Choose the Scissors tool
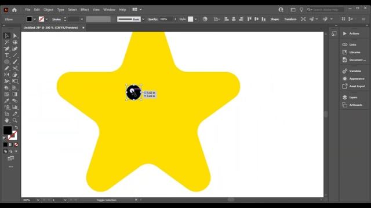 point(15,68)
